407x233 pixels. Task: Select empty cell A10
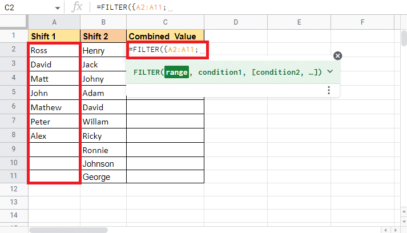[x=54, y=163]
